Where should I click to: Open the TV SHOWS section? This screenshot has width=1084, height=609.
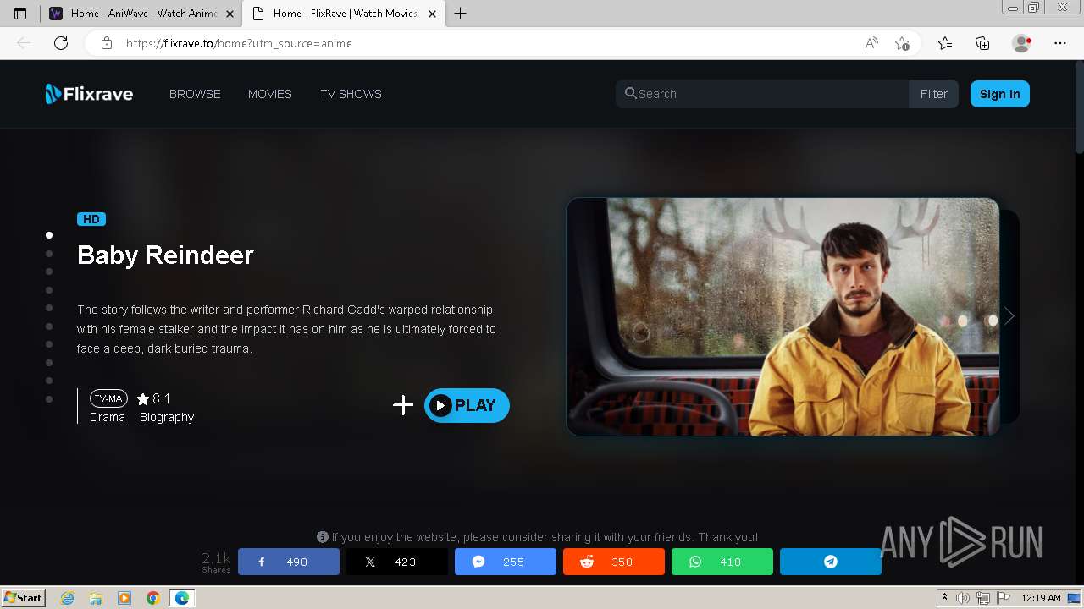351,94
